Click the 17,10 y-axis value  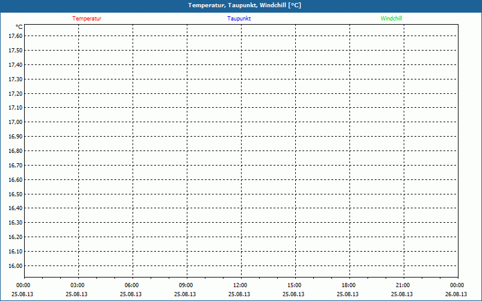16,108
